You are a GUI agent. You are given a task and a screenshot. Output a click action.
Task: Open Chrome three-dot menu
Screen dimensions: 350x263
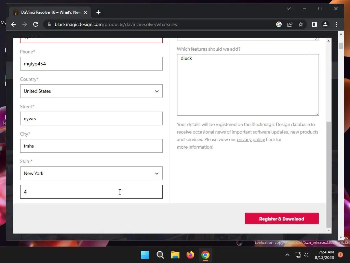336,24
